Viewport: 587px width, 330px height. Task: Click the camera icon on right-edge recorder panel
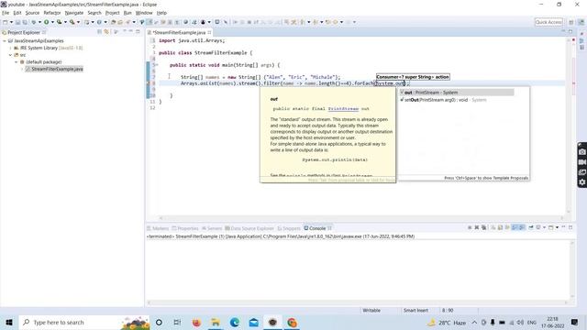[x=582, y=152]
